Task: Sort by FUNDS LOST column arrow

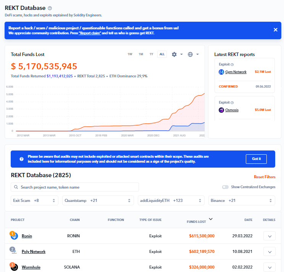Action: click(211, 219)
